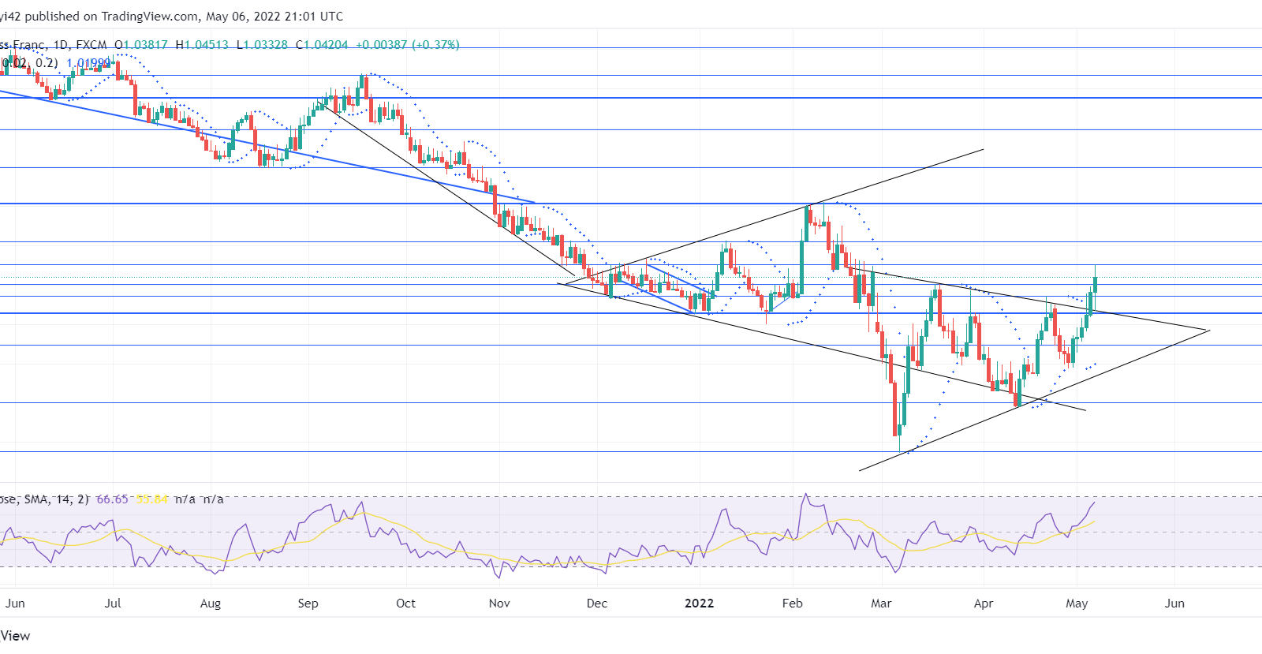This screenshot has height=654, width=1262.
Task: Click the TradingView.com text in the header
Action: (x=150, y=17)
